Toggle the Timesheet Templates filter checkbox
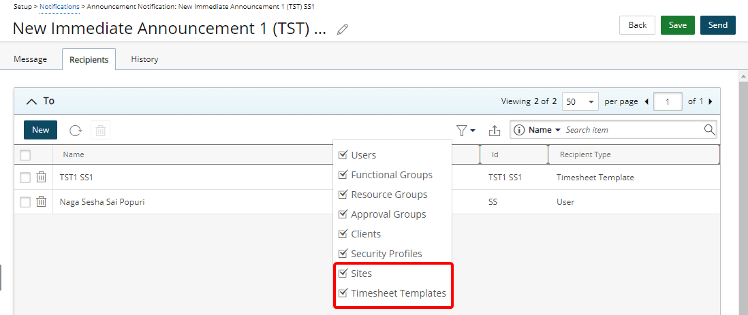748x315 pixels. (x=343, y=293)
